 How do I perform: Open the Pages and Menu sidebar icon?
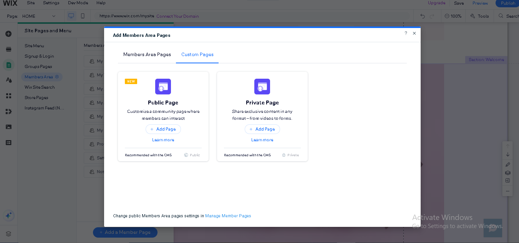[8, 65]
